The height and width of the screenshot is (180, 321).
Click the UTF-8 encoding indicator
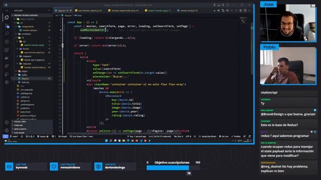pos(189,136)
